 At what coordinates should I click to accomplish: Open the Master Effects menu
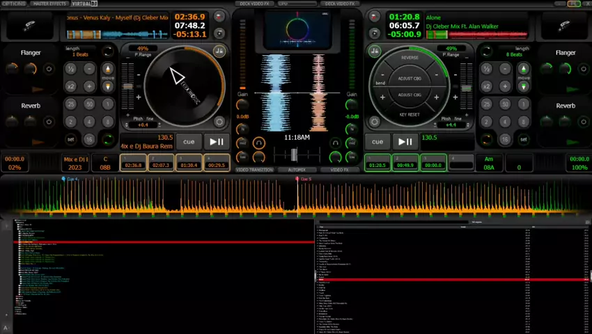[x=49, y=3]
